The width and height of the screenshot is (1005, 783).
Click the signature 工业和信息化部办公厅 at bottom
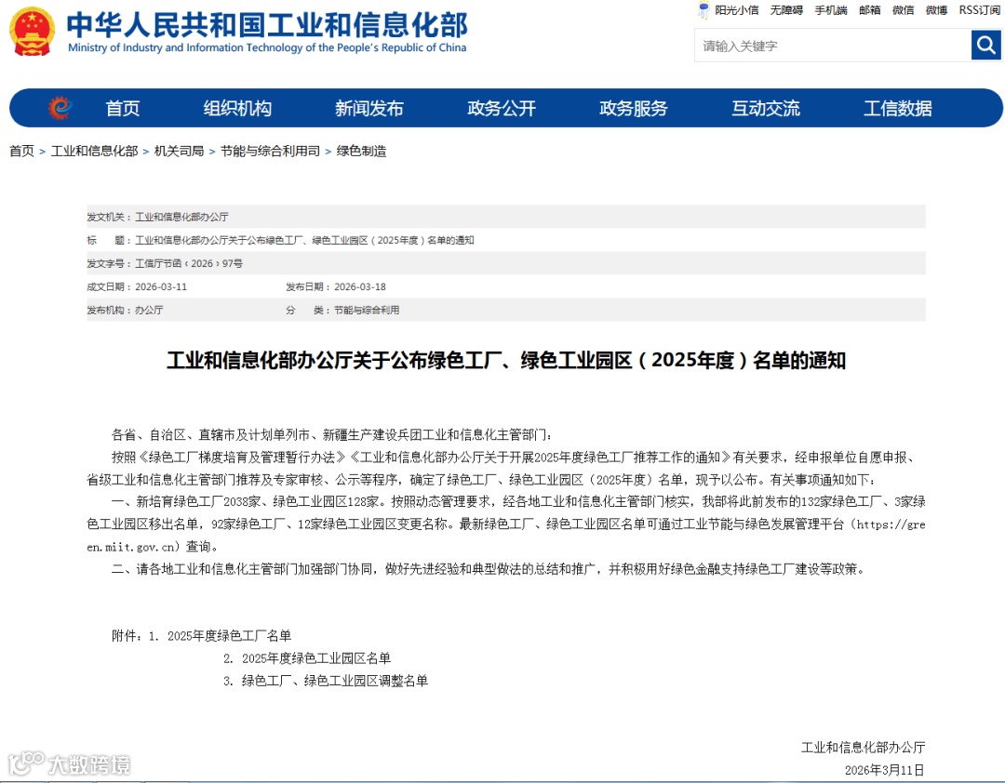(x=863, y=747)
